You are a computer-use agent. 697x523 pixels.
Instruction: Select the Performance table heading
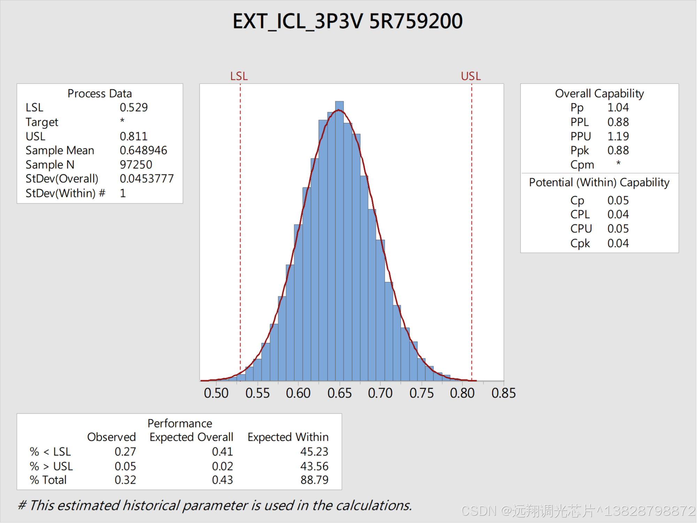[180, 423]
